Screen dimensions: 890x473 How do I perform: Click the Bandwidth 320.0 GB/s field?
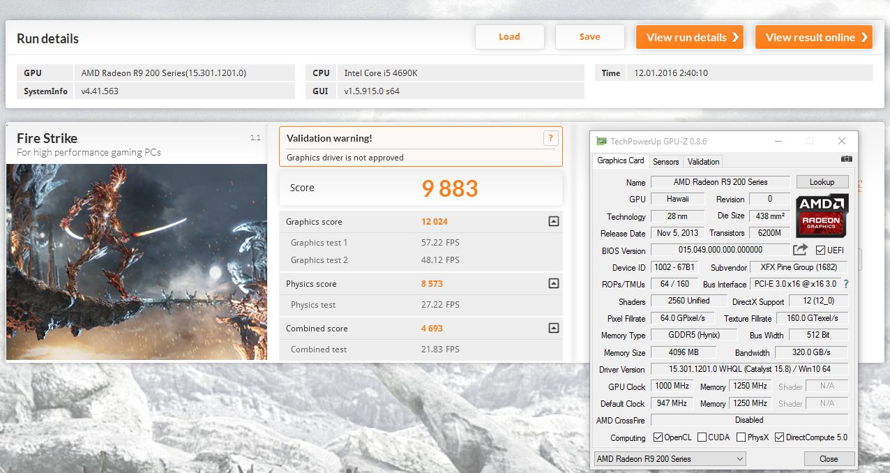click(812, 352)
